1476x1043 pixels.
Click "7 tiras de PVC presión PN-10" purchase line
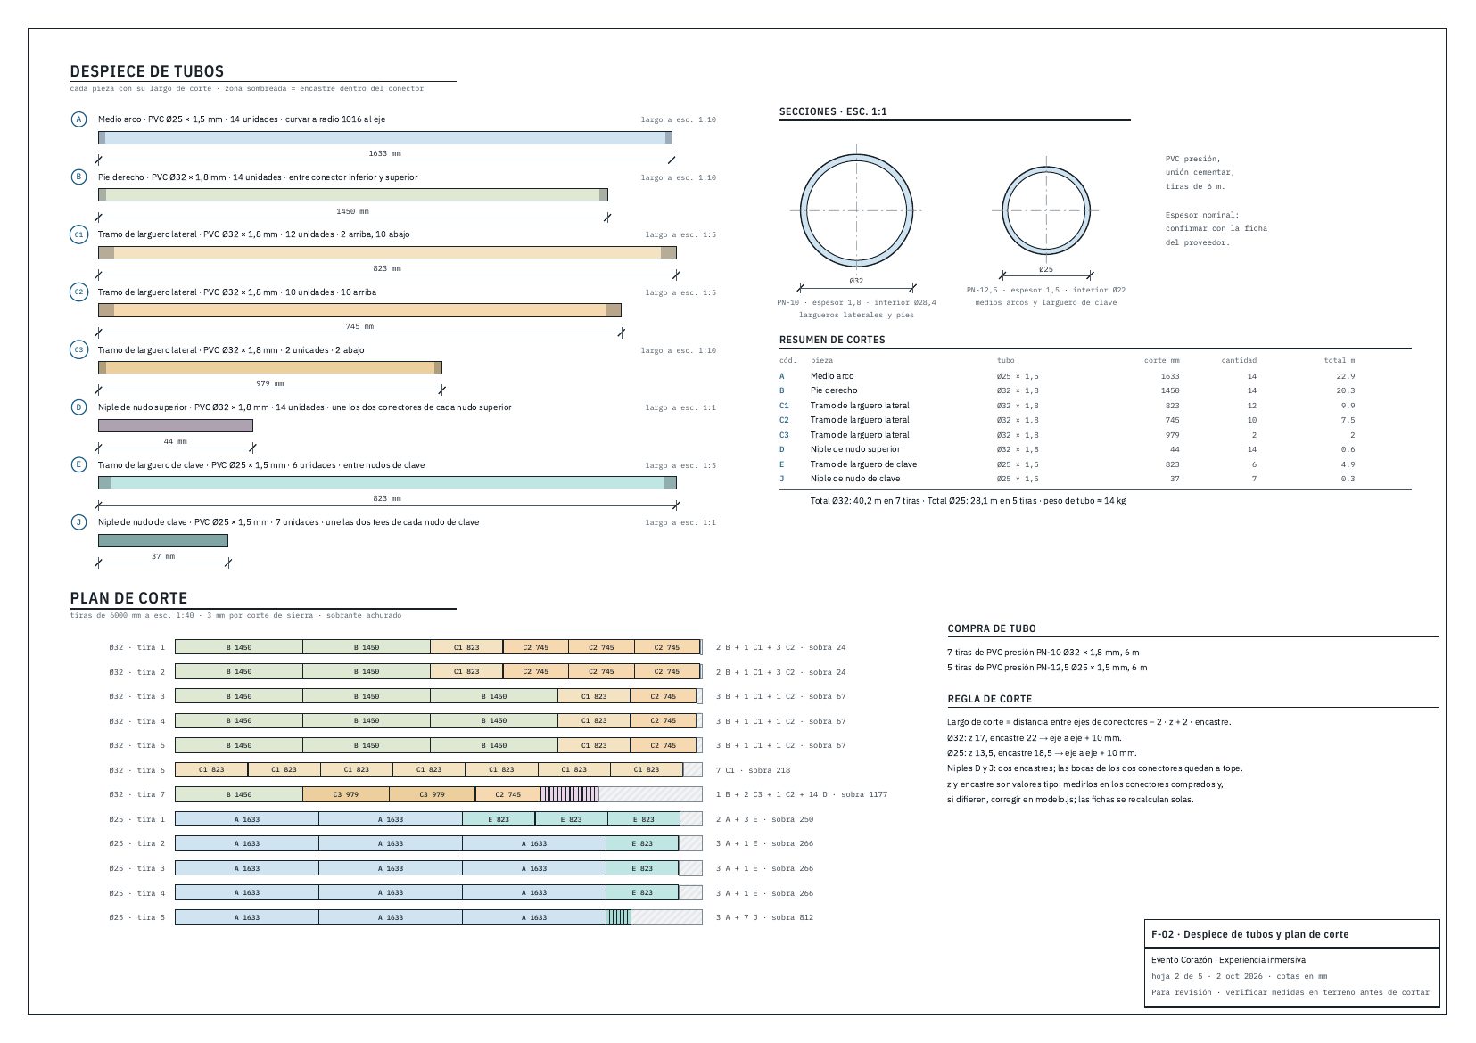pyautogui.click(x=1043, y=653)
